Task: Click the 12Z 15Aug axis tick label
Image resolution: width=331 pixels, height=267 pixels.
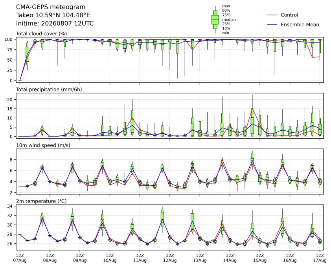Action: [259, 258]
